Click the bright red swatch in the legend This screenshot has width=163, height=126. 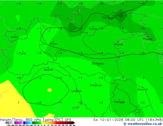point(57,123)
